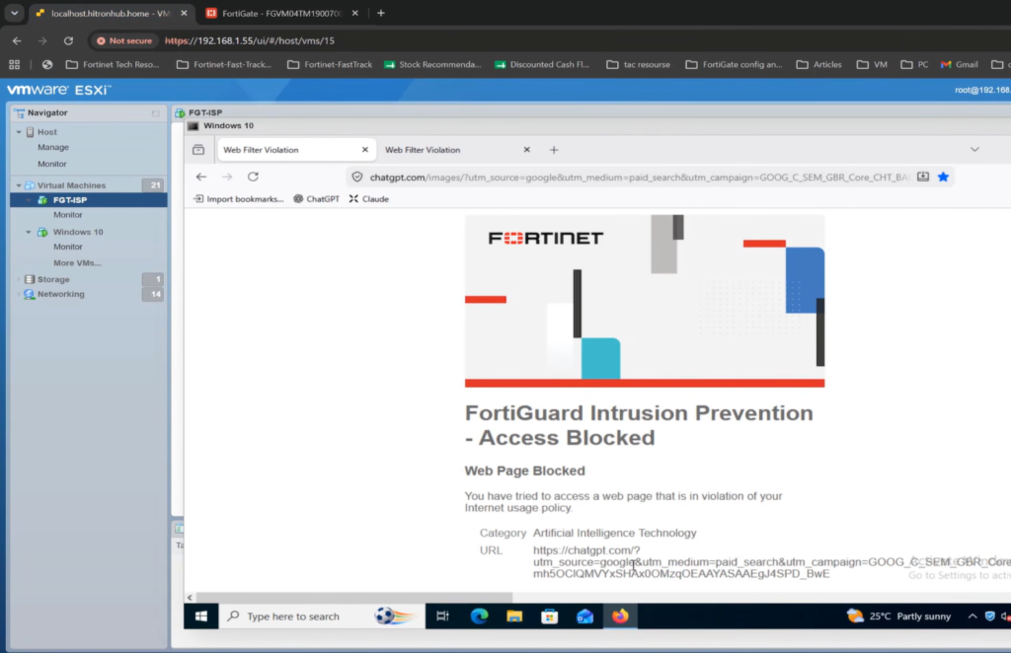Image resolution: width=1011 pixels, height=653 pixels.
Task: Open a new Firefox tab
Action: click(554, 150)
